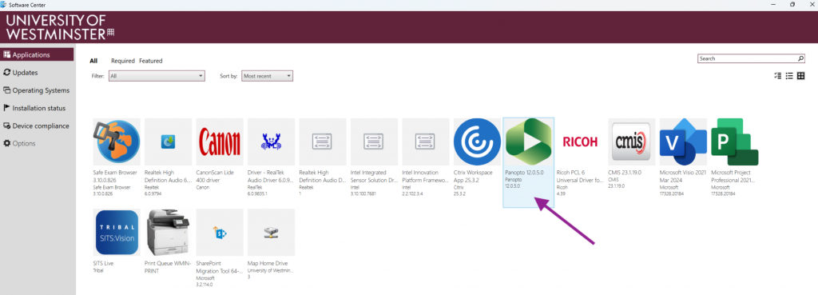Open Intel Innovation Platform Framework icon

tap(426, 142)
